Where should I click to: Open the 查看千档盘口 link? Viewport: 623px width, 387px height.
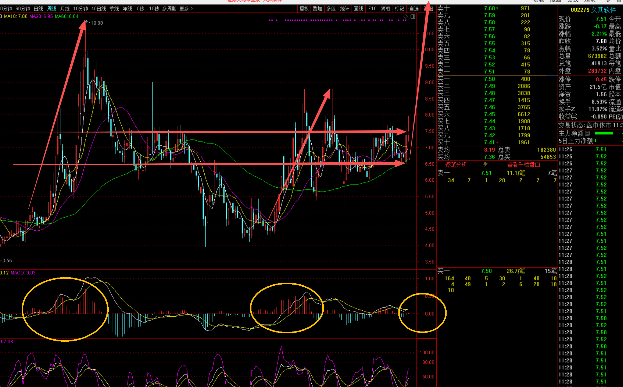pos(523,165)
